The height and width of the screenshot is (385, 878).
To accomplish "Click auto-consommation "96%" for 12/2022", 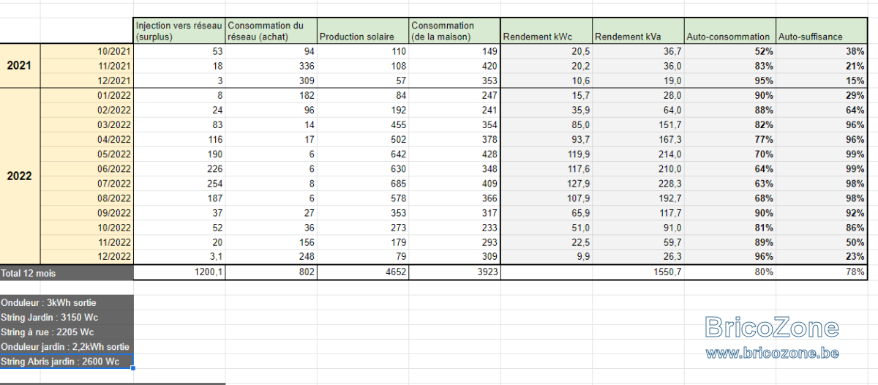I will coord(729,256).
